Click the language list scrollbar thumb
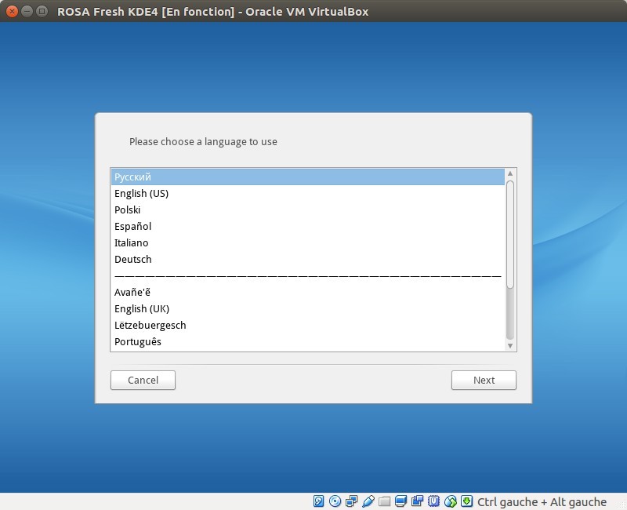 click(x=510, y=234)
